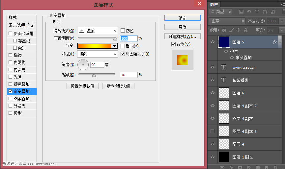
Task: Click the add layer style fx icon at panel bottom
Action: tap(231, 167)
